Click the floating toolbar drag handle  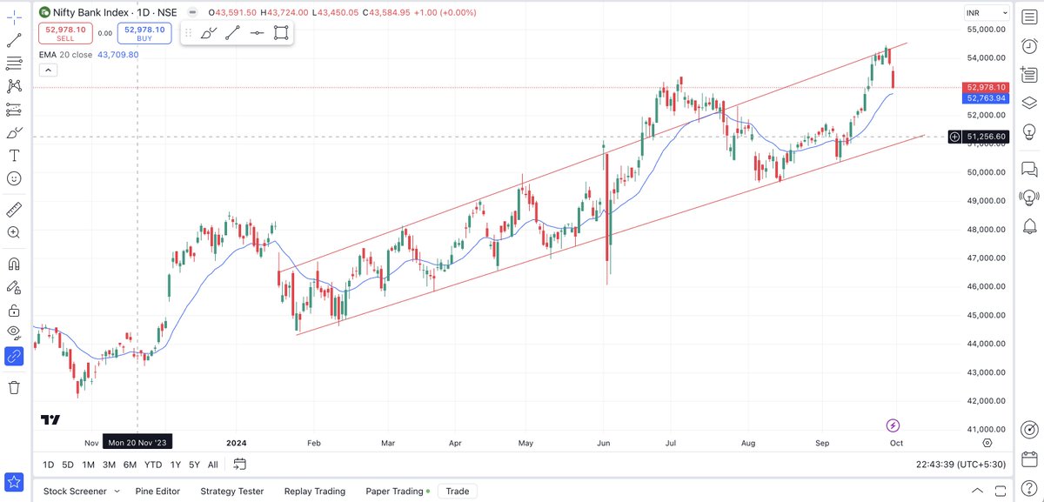(x=188, y=33)
